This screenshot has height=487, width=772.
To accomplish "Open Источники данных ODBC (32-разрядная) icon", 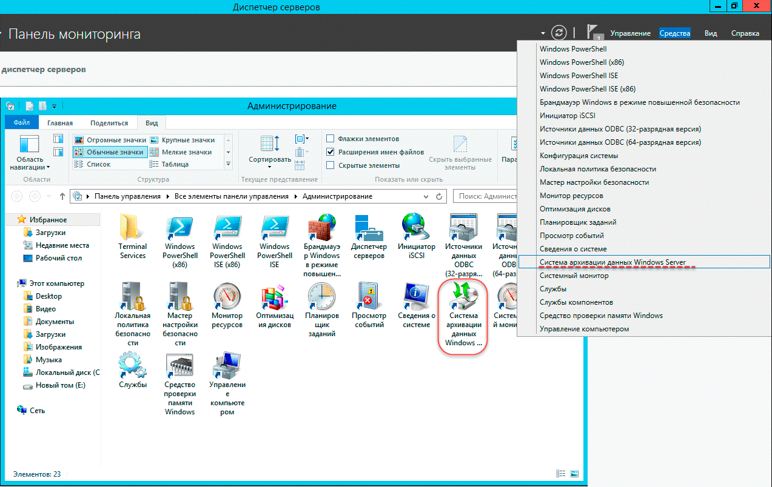I will (x=463, y=227).
